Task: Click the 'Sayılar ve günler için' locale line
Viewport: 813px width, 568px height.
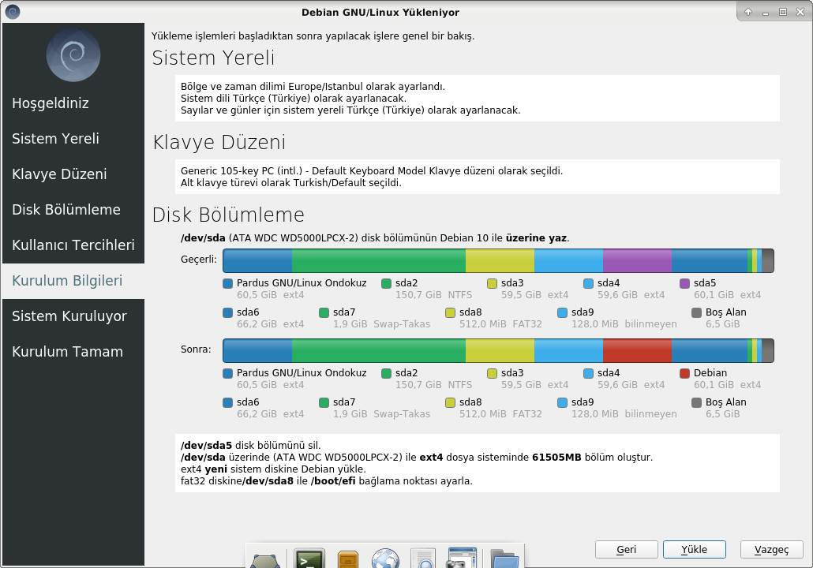Action: [x=350, y=110]
